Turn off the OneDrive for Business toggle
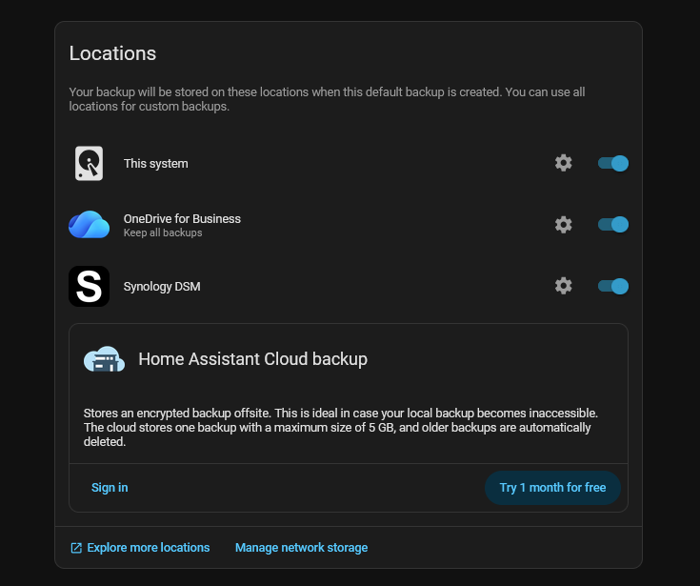 [x=612, y=225]
